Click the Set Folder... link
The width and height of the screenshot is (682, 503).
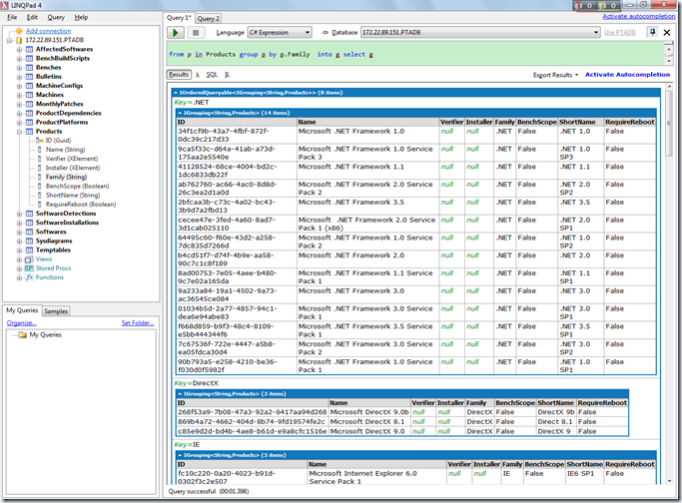pyautogui.click(x=138, y=323)
